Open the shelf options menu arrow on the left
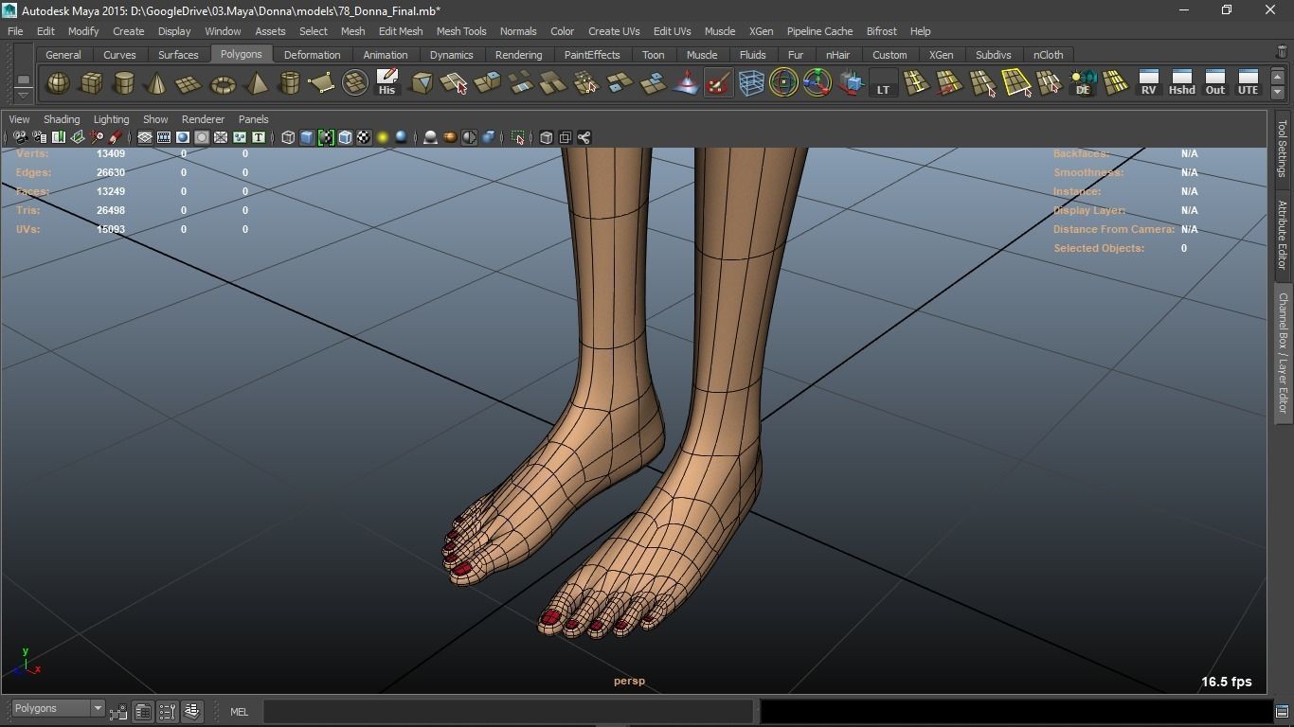 click(x=24, y=96)
